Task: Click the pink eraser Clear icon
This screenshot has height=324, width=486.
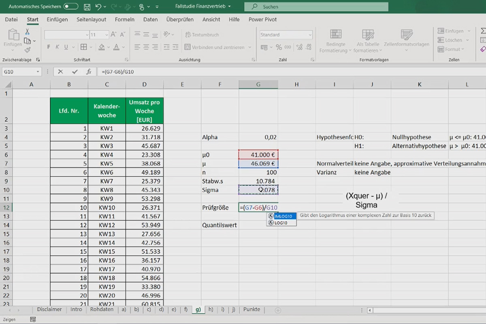Action: point(483,49)
